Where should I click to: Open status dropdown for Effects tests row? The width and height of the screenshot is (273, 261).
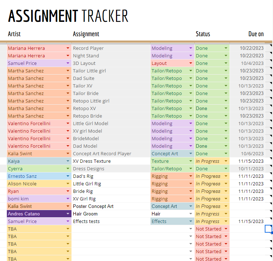pyautogui.click(x=226, y=221)
